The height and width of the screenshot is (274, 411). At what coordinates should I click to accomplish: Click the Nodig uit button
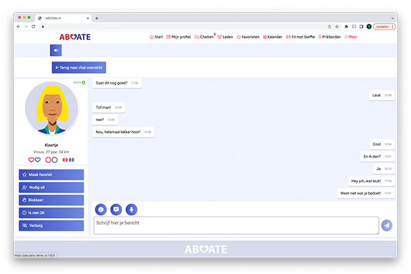[x=51, y=188]
